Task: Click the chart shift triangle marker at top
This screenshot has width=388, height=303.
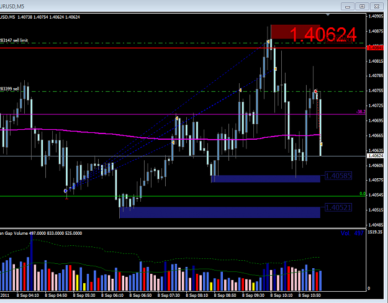Action: point(328,15)
